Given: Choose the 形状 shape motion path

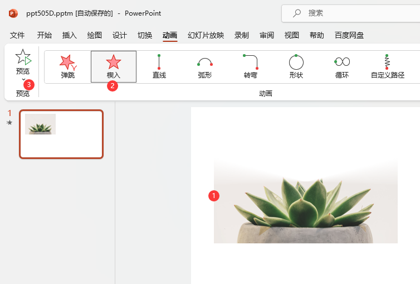Looking at the screenshot, I should click(296, 66).
